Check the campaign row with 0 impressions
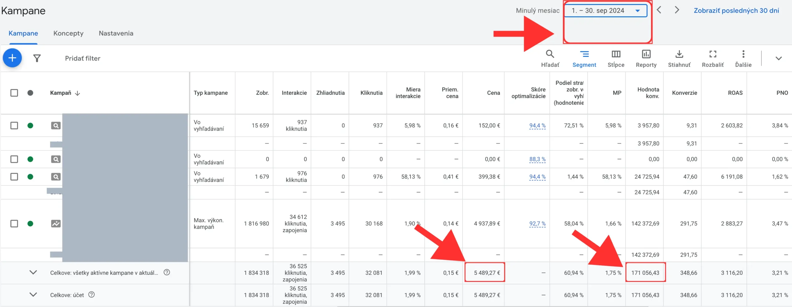 pos(14,159)
